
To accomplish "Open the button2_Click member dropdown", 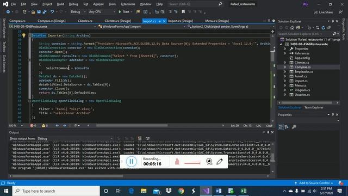I will click(231, 27).
